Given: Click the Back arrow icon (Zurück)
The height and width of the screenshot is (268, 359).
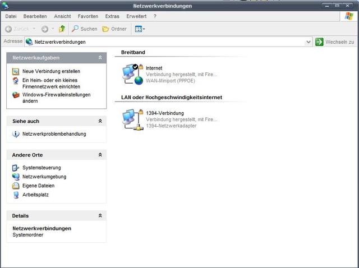Looking at the screenshot, I should tap(8, 29).
